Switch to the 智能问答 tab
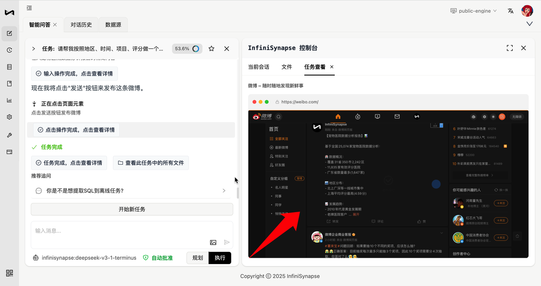The width and height of the screenshot is (541, 286). coord(40,24)
